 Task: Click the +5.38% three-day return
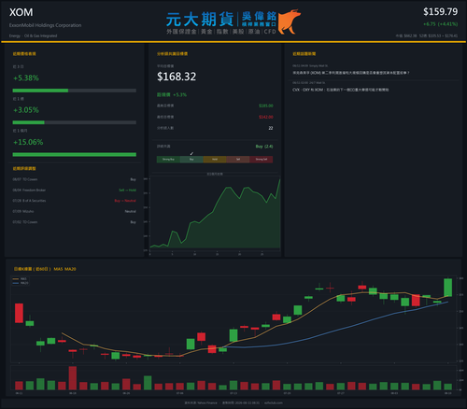point(26,78)
